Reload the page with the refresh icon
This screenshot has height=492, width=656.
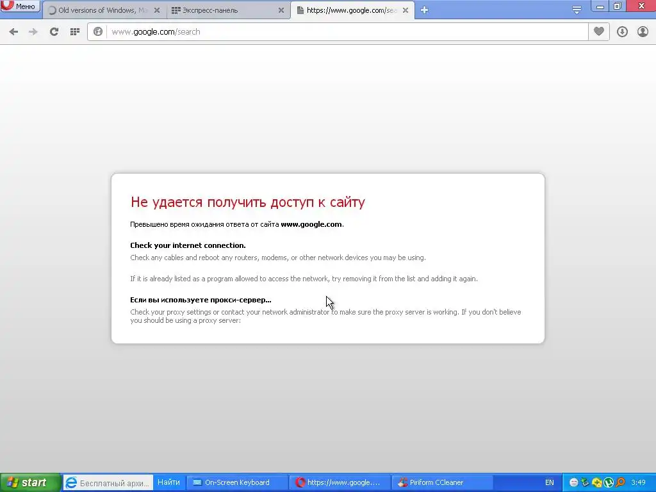[x=54, y=32]
